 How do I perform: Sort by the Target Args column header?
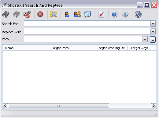click(x=142, y=48)
